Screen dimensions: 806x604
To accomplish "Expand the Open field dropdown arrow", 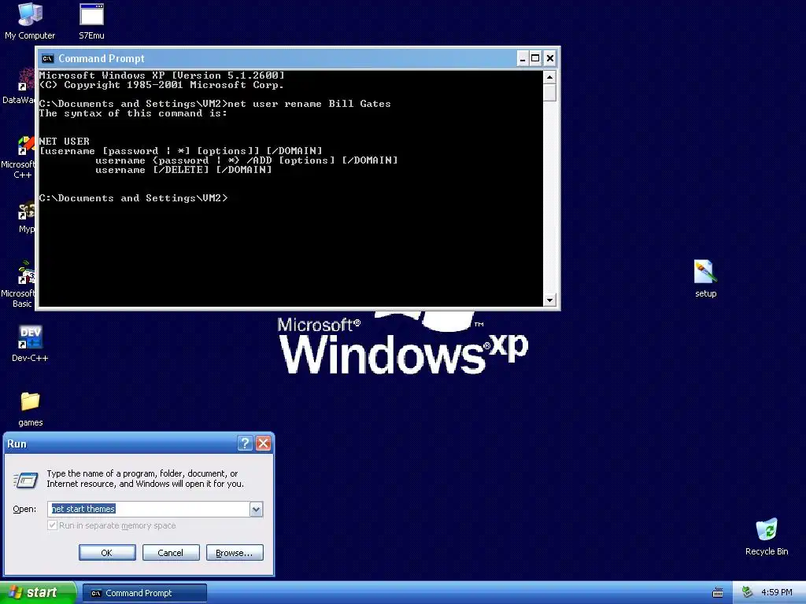I will coord(256,509).
